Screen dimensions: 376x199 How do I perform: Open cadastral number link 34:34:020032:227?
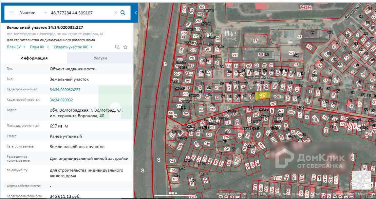(x=65, y=89)
